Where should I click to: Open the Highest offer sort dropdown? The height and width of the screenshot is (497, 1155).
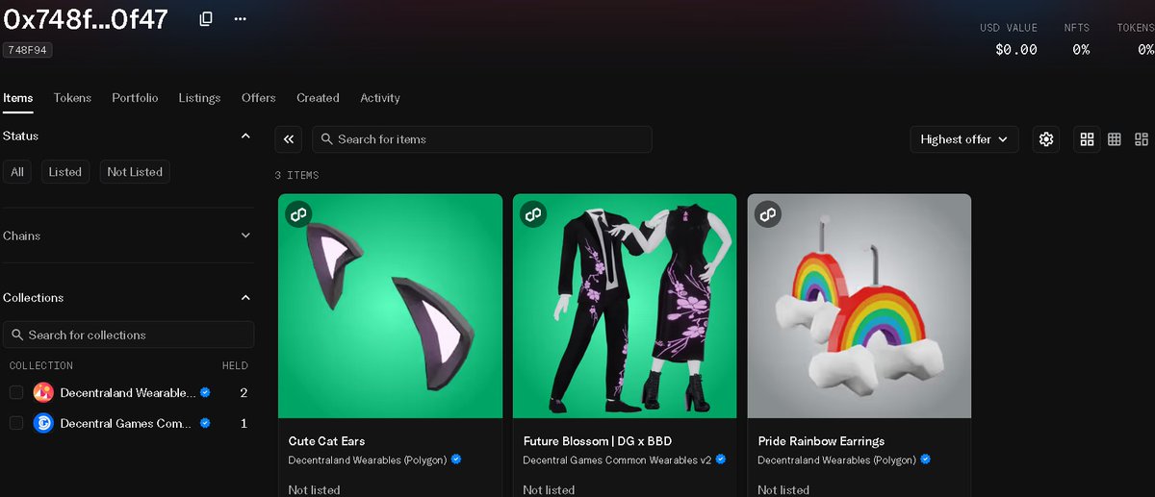964,139
